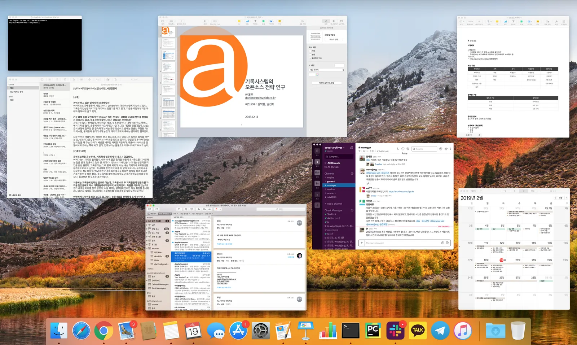577x345 pixels.
Task: Toggle the Title checkbox in Keynote inspector
Action: point(310,51)
